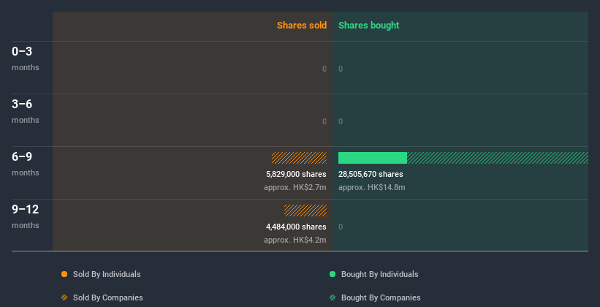Click the green Bought By Individuals legend dot
Image resolution: width=600 pixels, height=307 pixels.
[333, 274]
